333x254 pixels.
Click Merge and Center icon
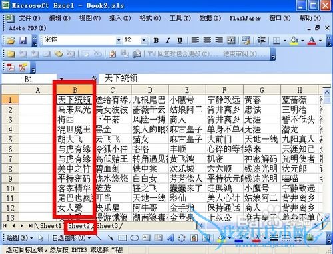(231, 41)
